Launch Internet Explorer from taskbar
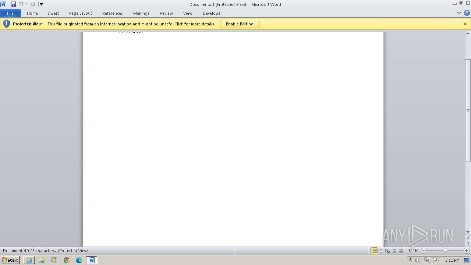This screenshot has width=471, height=265. (29, 260)
